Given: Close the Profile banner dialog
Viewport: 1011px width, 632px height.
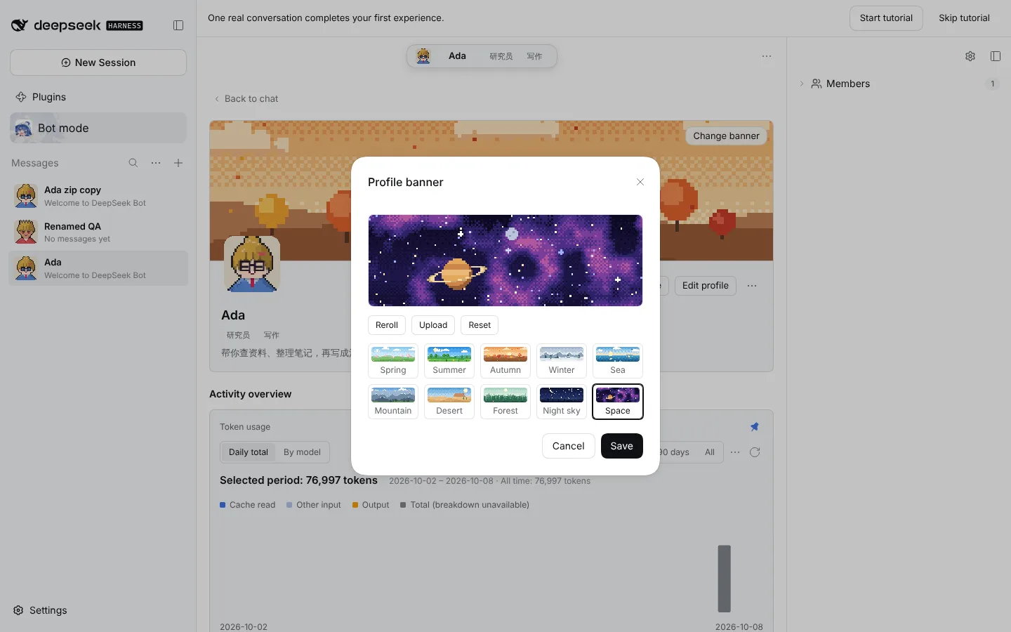Looking at the screenshot, I should [640, 182].
